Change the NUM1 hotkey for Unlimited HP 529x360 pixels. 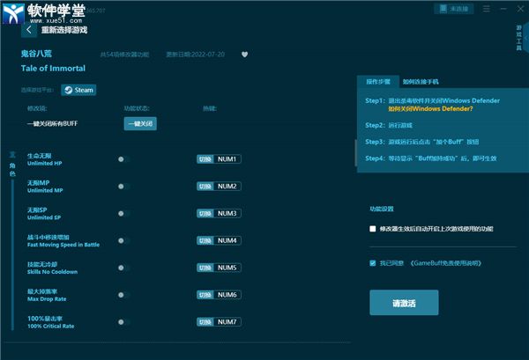[x=229, y=159]
